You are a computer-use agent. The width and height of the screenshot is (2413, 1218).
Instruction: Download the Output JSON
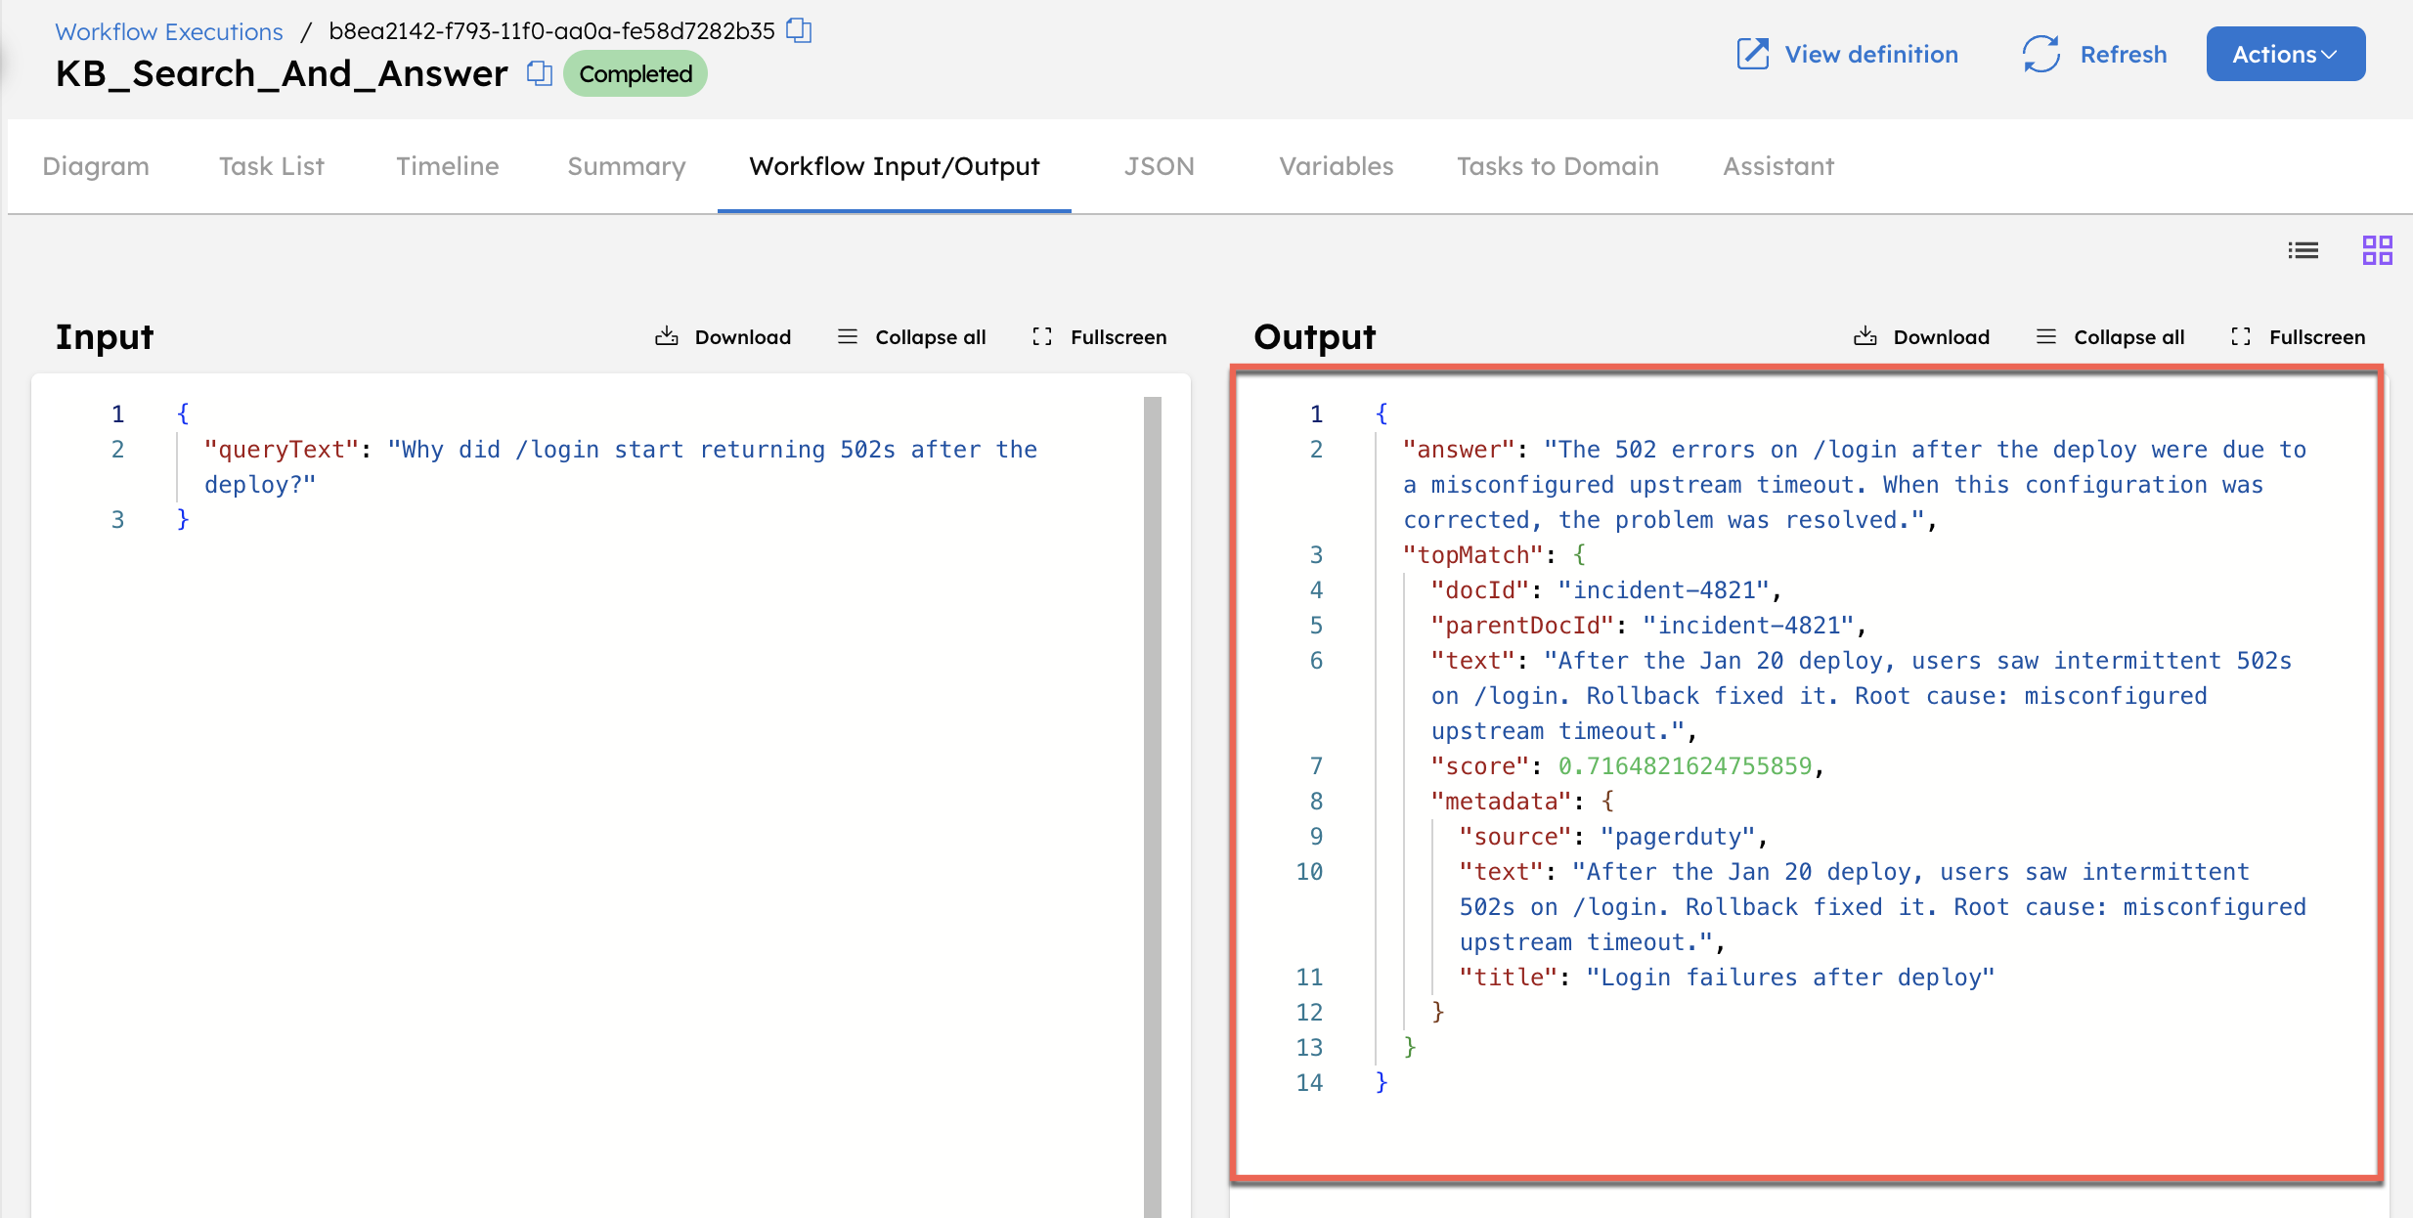point(1921,336)
